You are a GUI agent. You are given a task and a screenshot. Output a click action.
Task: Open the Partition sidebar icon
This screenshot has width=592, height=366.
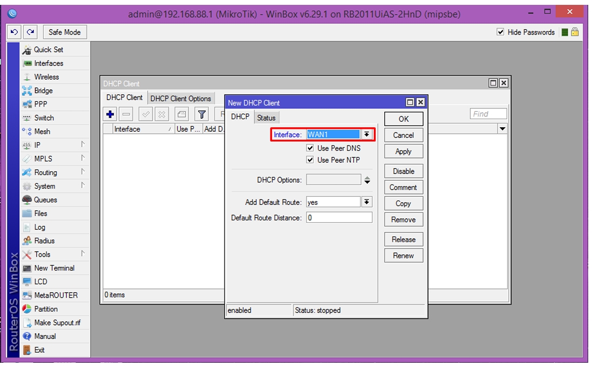[x=27, y=309]
